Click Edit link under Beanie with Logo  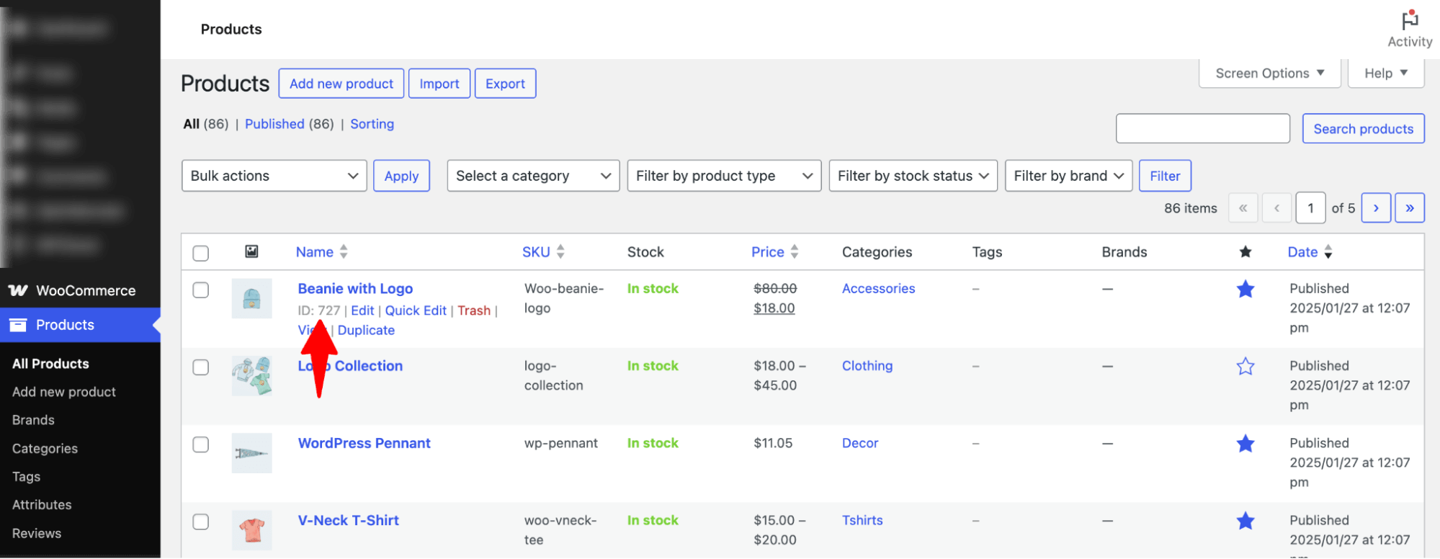coord(362,310)
